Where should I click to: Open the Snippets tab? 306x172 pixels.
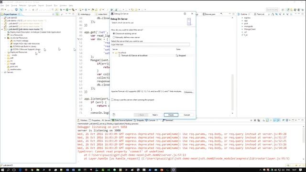(139, 120)
